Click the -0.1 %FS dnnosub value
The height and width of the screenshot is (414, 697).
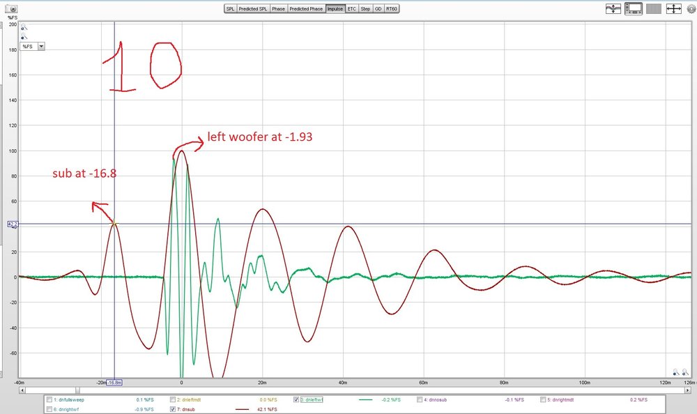(x=514, y=400)
